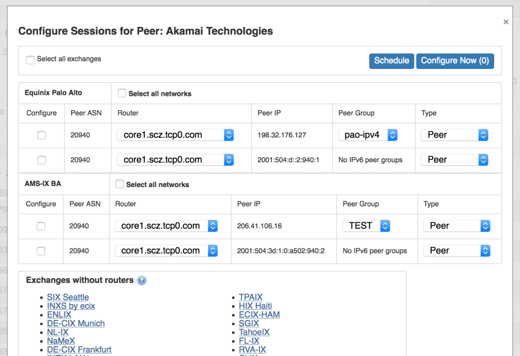Tick Configure checkbox for peer 206.41.106.16

click(x=41, y=226)
